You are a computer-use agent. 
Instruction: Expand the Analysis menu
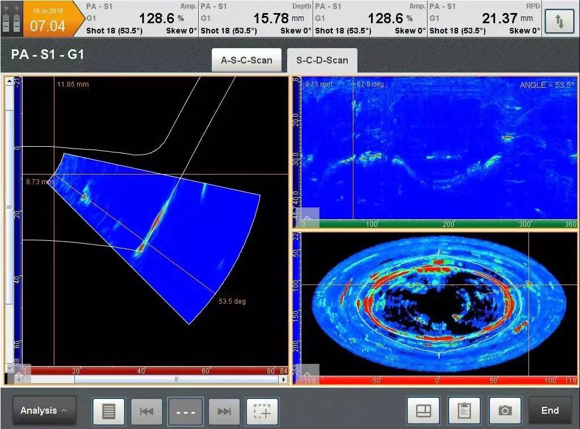44,411
